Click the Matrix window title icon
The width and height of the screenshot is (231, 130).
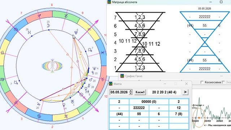[x=111, y=84]
